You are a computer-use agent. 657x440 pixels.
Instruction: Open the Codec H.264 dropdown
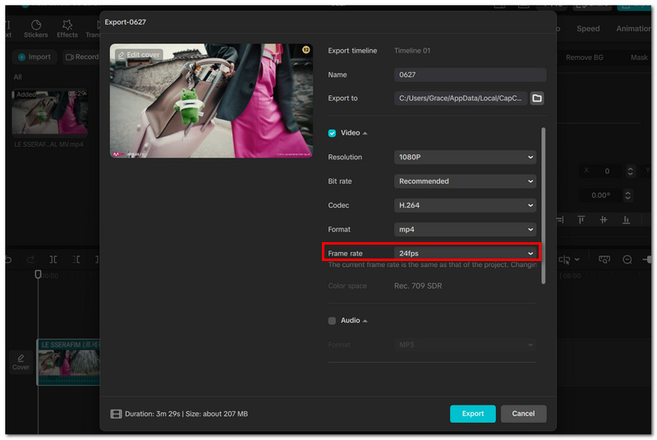click(x=465, y=205)
